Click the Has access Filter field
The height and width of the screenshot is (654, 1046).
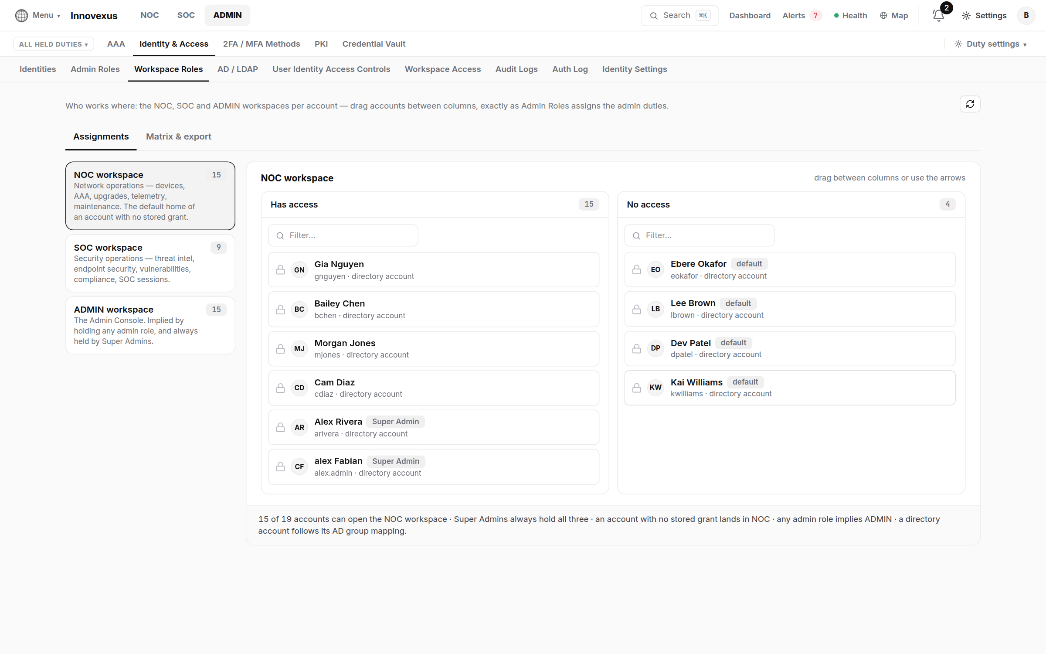tap(343, 235)
